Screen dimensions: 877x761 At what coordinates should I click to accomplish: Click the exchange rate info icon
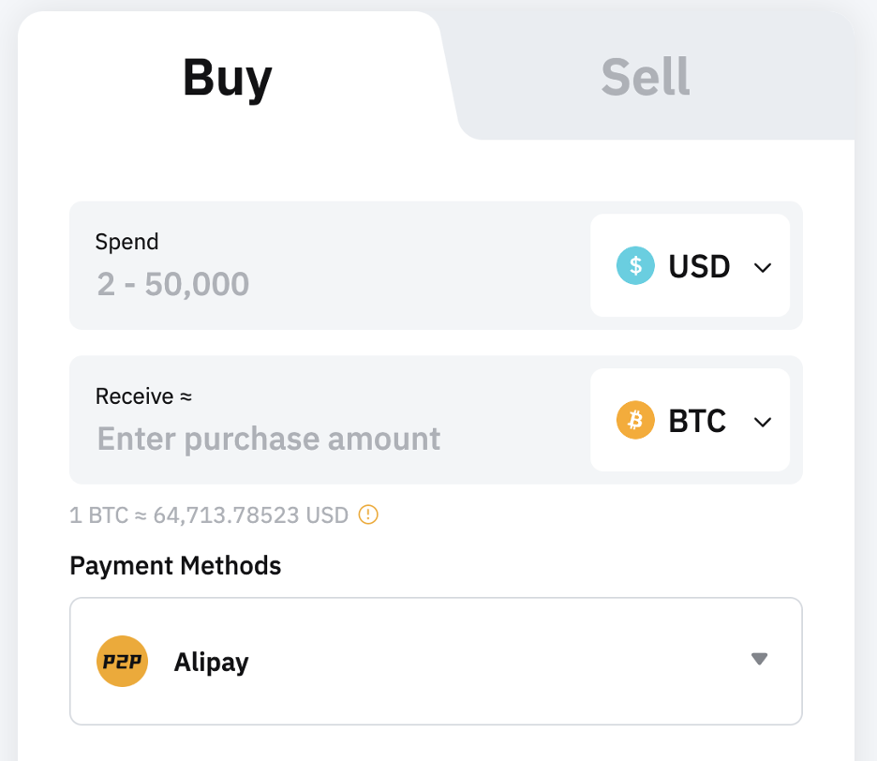point(369,515)
